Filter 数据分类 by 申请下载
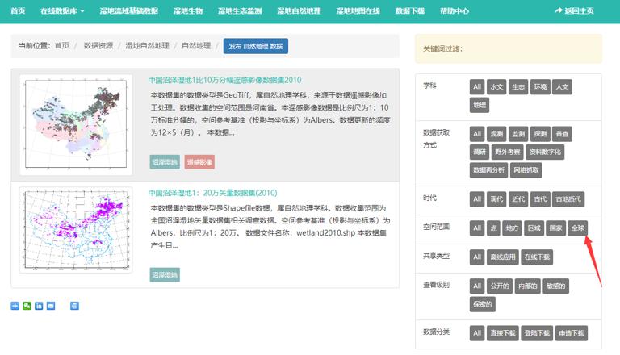620x355 pixels. (x=571, y=333)
